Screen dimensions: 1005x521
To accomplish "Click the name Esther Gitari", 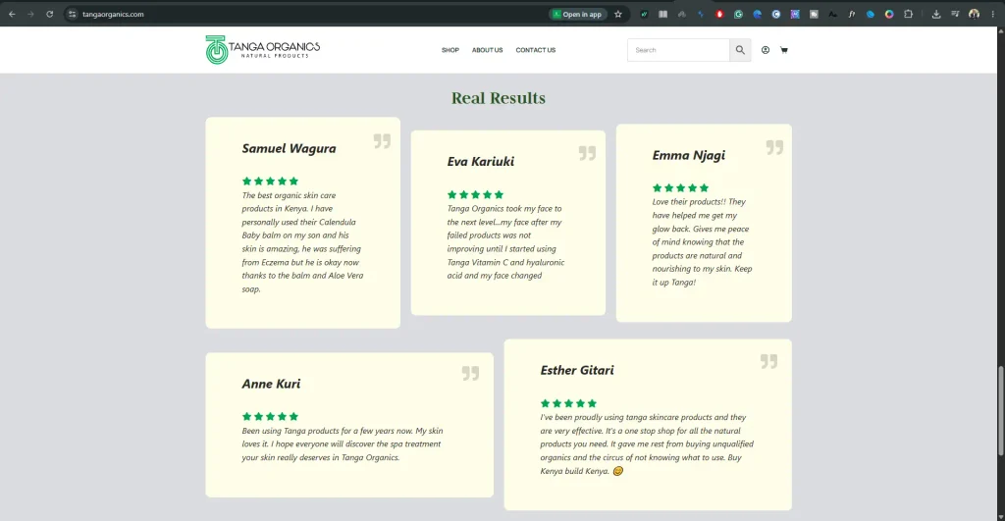I will (577, 371).
